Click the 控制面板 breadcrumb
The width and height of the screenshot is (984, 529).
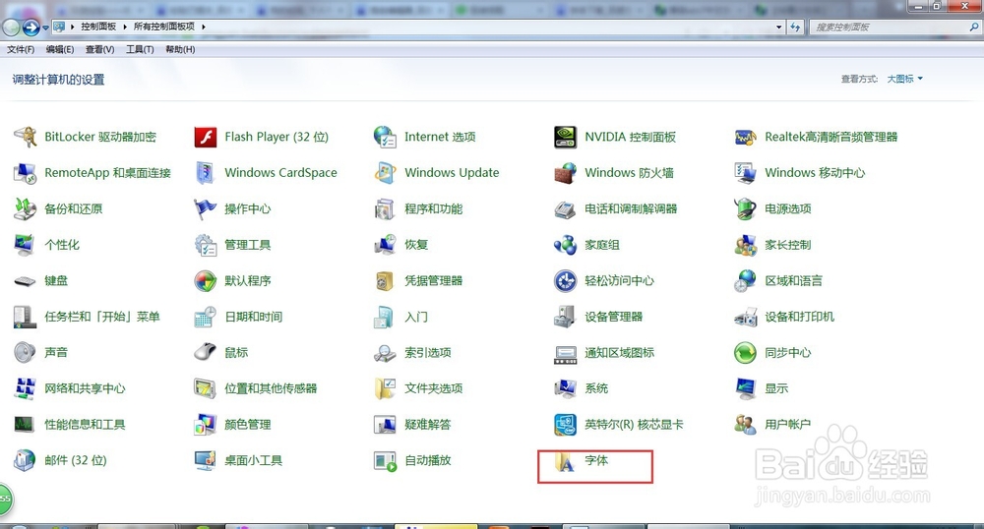coord(98,27)
